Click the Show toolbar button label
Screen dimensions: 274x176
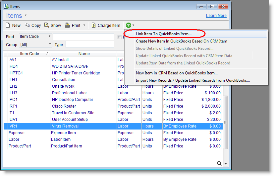point(56,25)
